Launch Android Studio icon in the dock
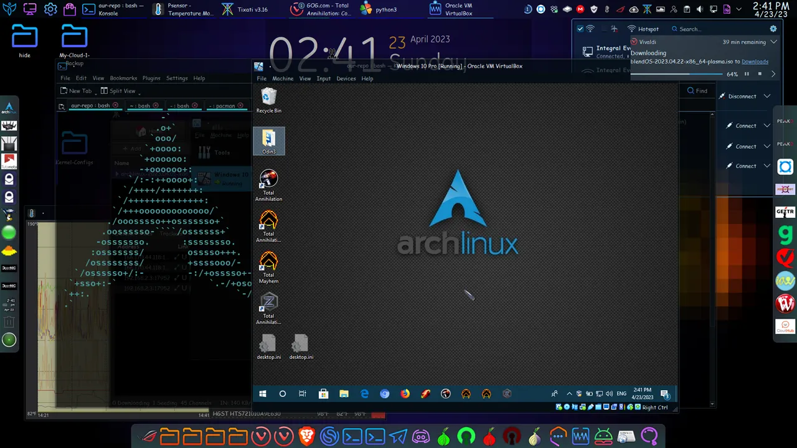The image size is (797, 448). [603, 436]
